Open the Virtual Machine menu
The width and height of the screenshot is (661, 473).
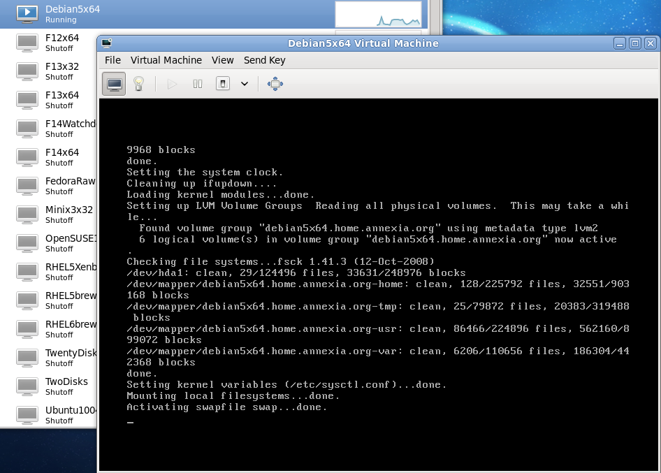pos(166,60)
